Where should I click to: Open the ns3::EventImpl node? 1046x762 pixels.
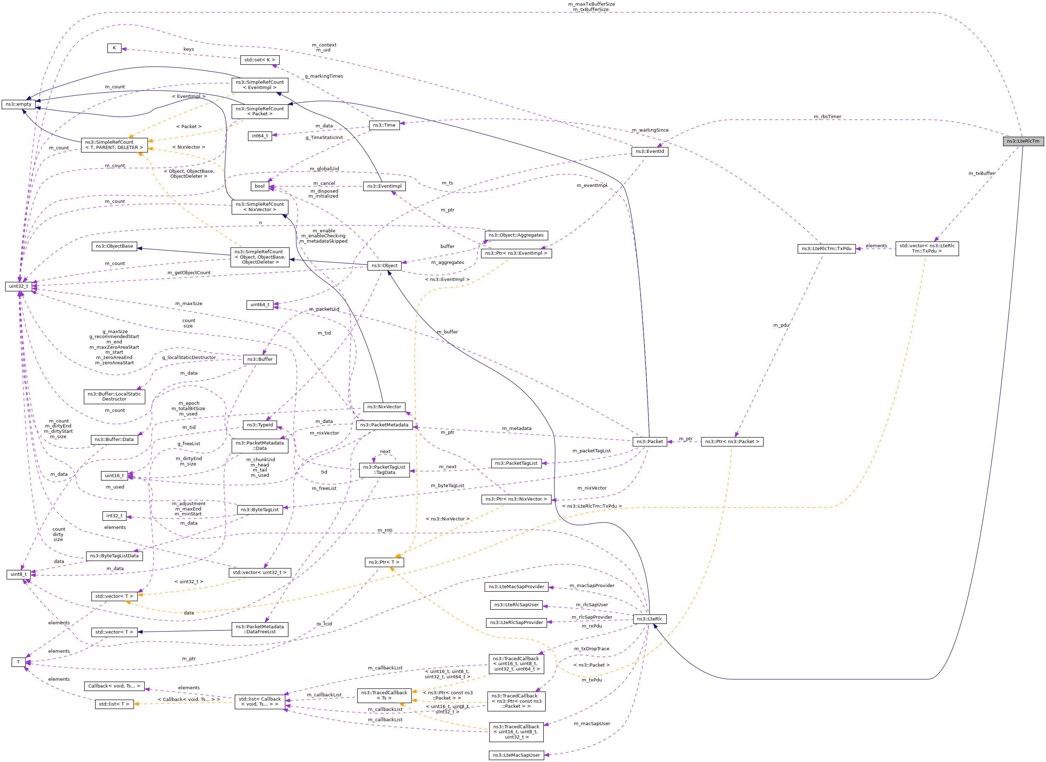(x=384, y=186)
